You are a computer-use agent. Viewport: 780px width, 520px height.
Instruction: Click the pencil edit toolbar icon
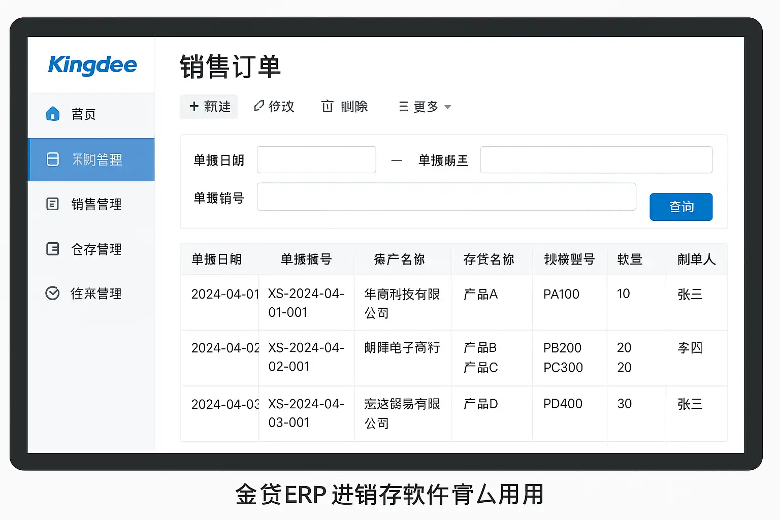point(259,106)
